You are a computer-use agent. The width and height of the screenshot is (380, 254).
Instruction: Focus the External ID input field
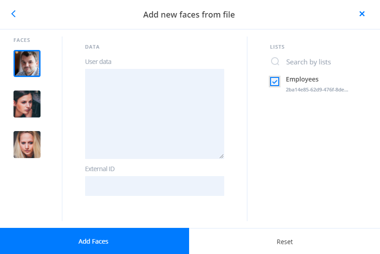coord(154,186)
